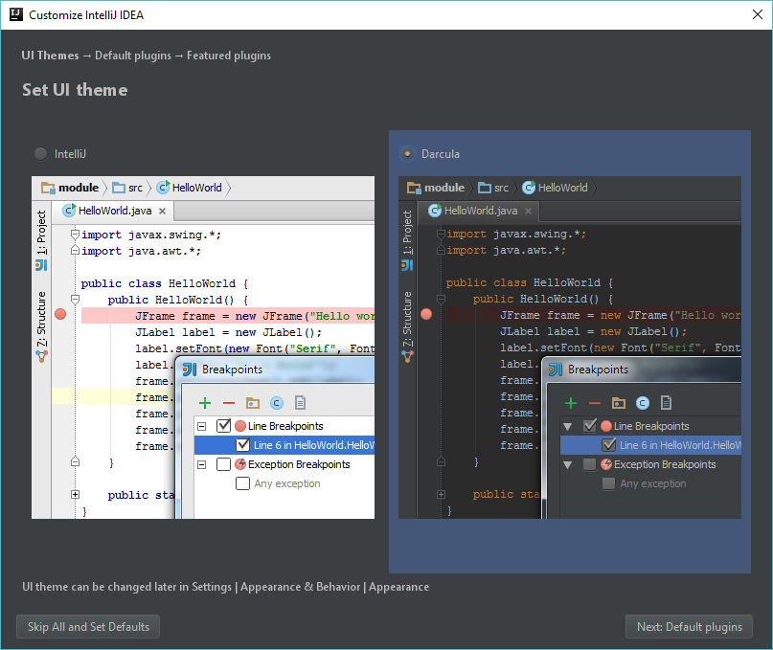Toggle Line Breakpoints checkbox in light preview

point(224,425)
